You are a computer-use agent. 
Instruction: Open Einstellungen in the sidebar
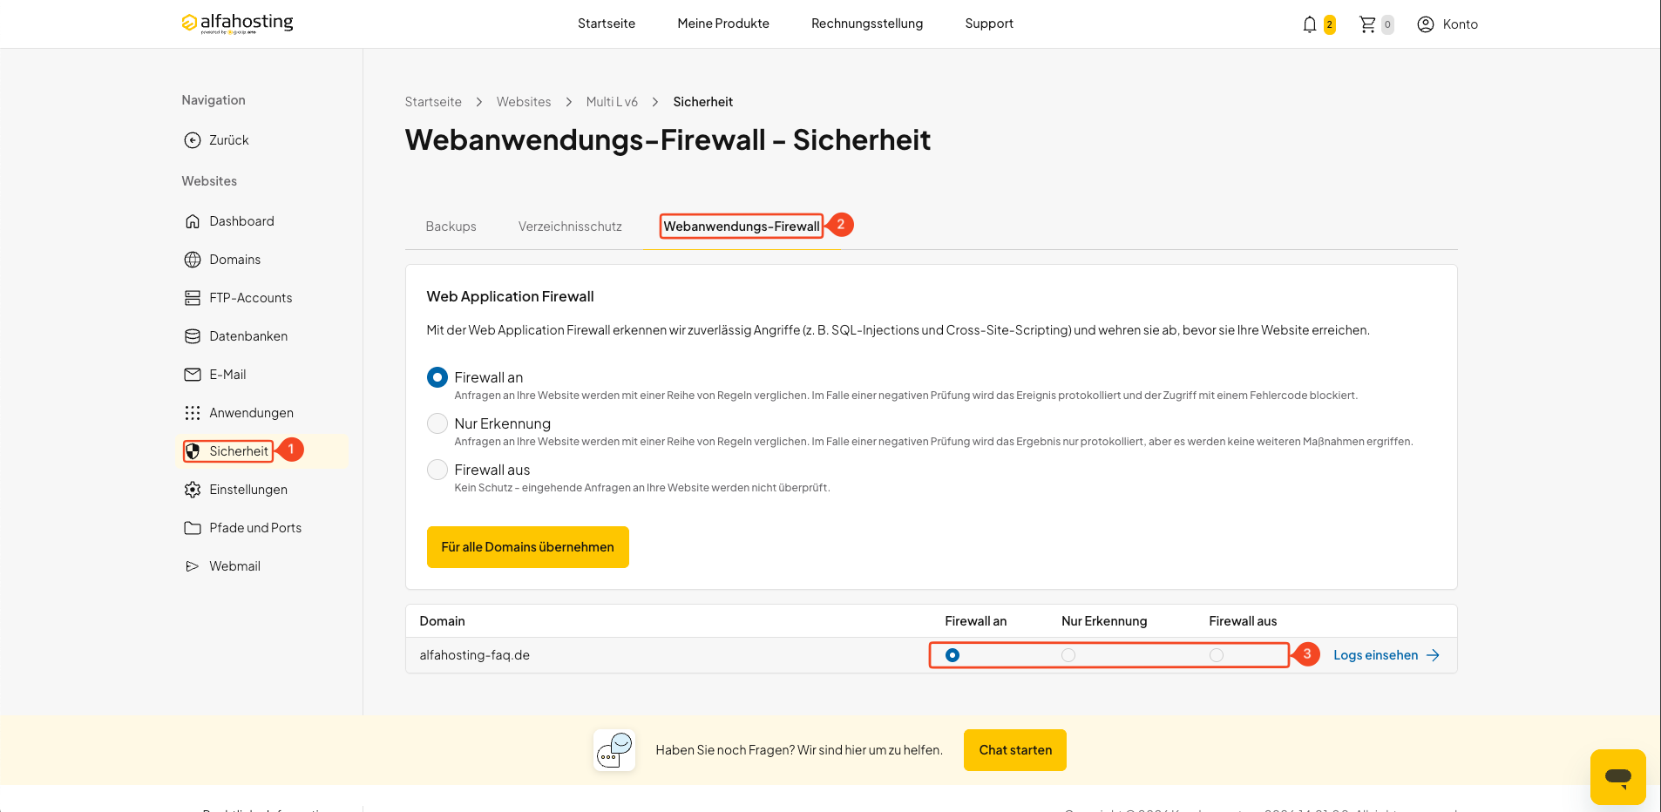pyautogui.click(x=248, y=490)
